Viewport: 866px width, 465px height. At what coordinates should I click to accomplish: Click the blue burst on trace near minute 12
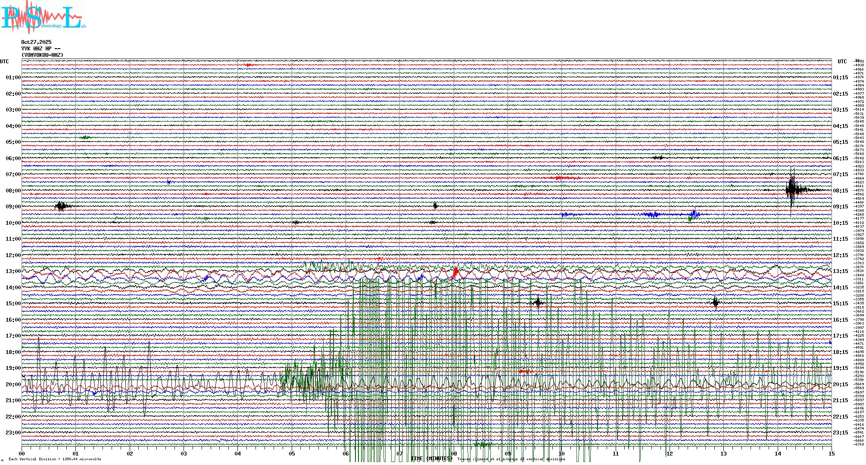[x=695, y=214]
